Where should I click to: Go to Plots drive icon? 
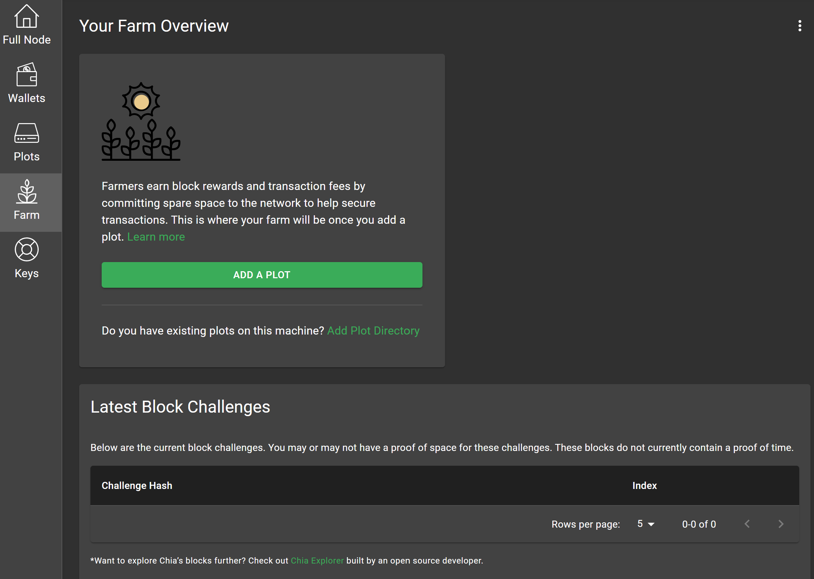26,133
